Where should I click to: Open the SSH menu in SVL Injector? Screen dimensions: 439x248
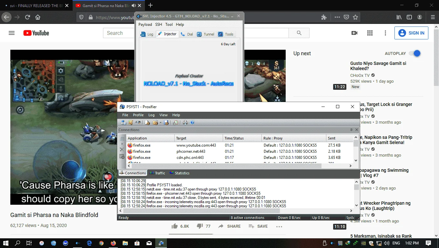158,25
